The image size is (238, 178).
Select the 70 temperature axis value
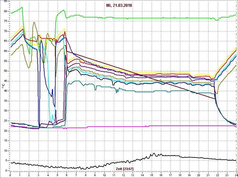pos(6,31)
